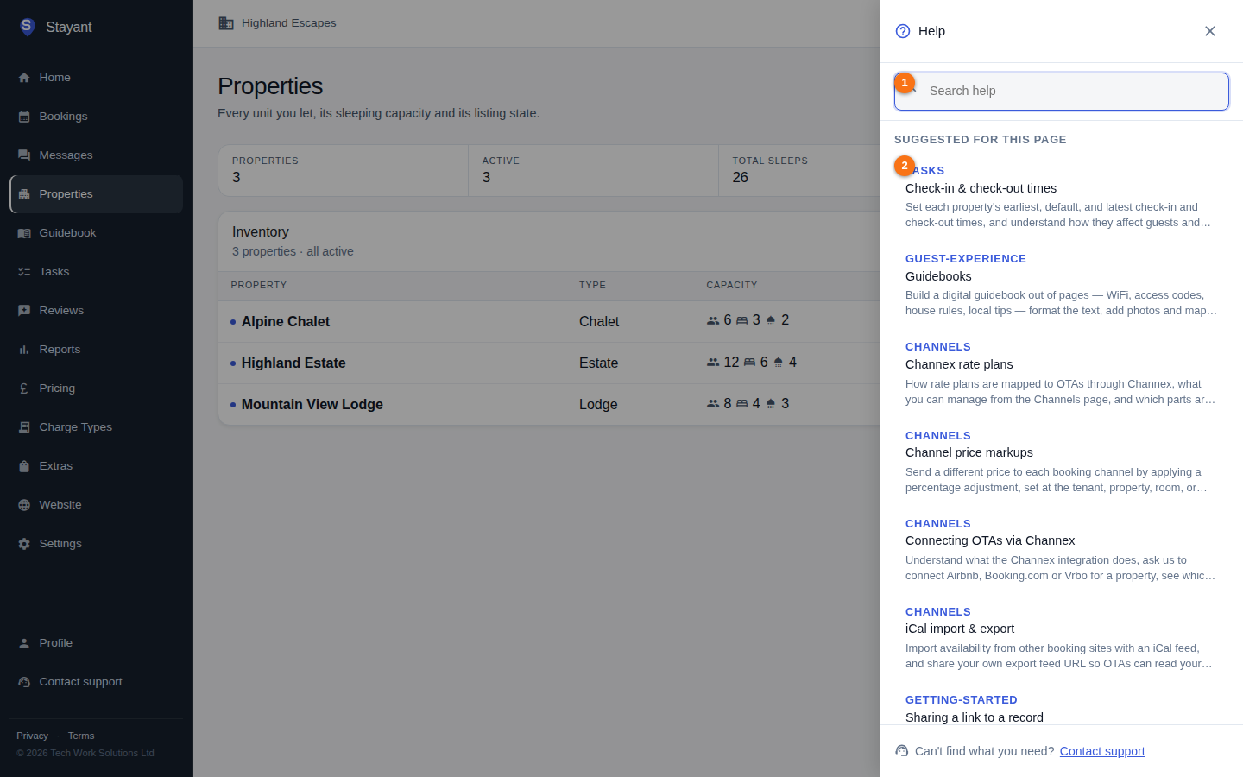Image resolution: width=1243 pixels, height=777 pixels.
Task: Click the Bookings calendar icon
Action: (x=24, y=117)
